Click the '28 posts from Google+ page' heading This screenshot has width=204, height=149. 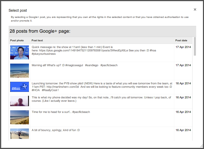(40, 31)
